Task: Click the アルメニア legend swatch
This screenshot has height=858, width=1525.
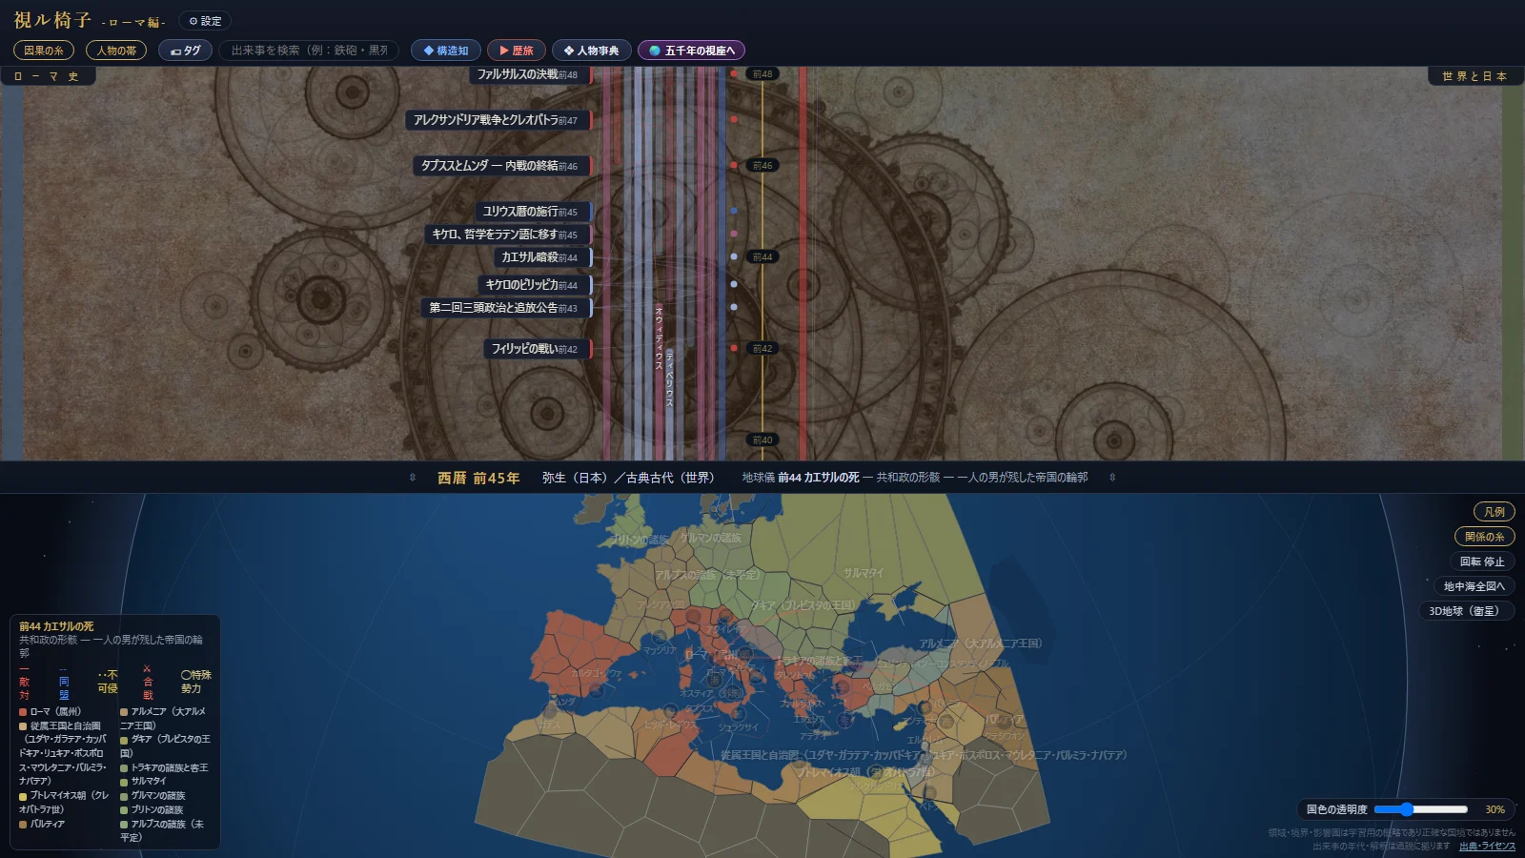Action: pos(124,712)
